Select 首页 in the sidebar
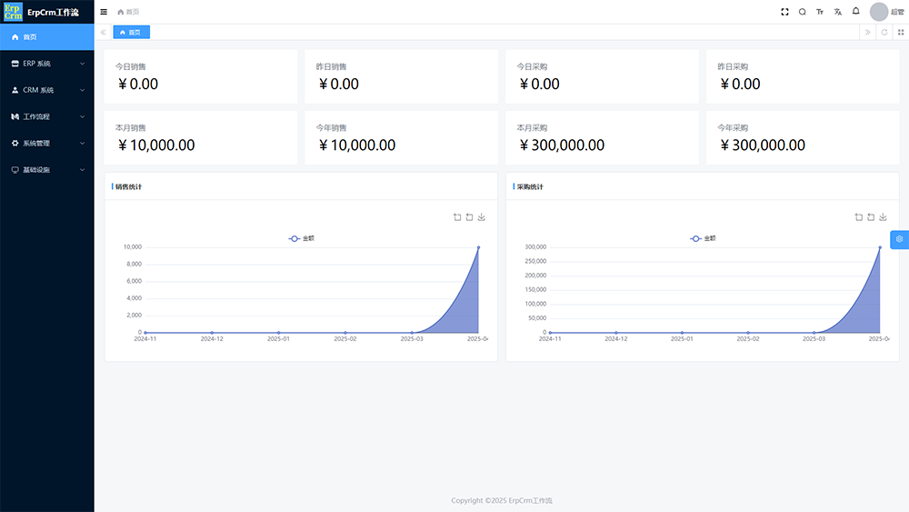 47,37
